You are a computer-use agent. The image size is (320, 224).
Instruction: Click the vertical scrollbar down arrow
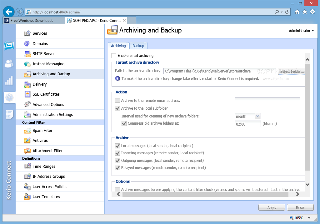(307, 184)
